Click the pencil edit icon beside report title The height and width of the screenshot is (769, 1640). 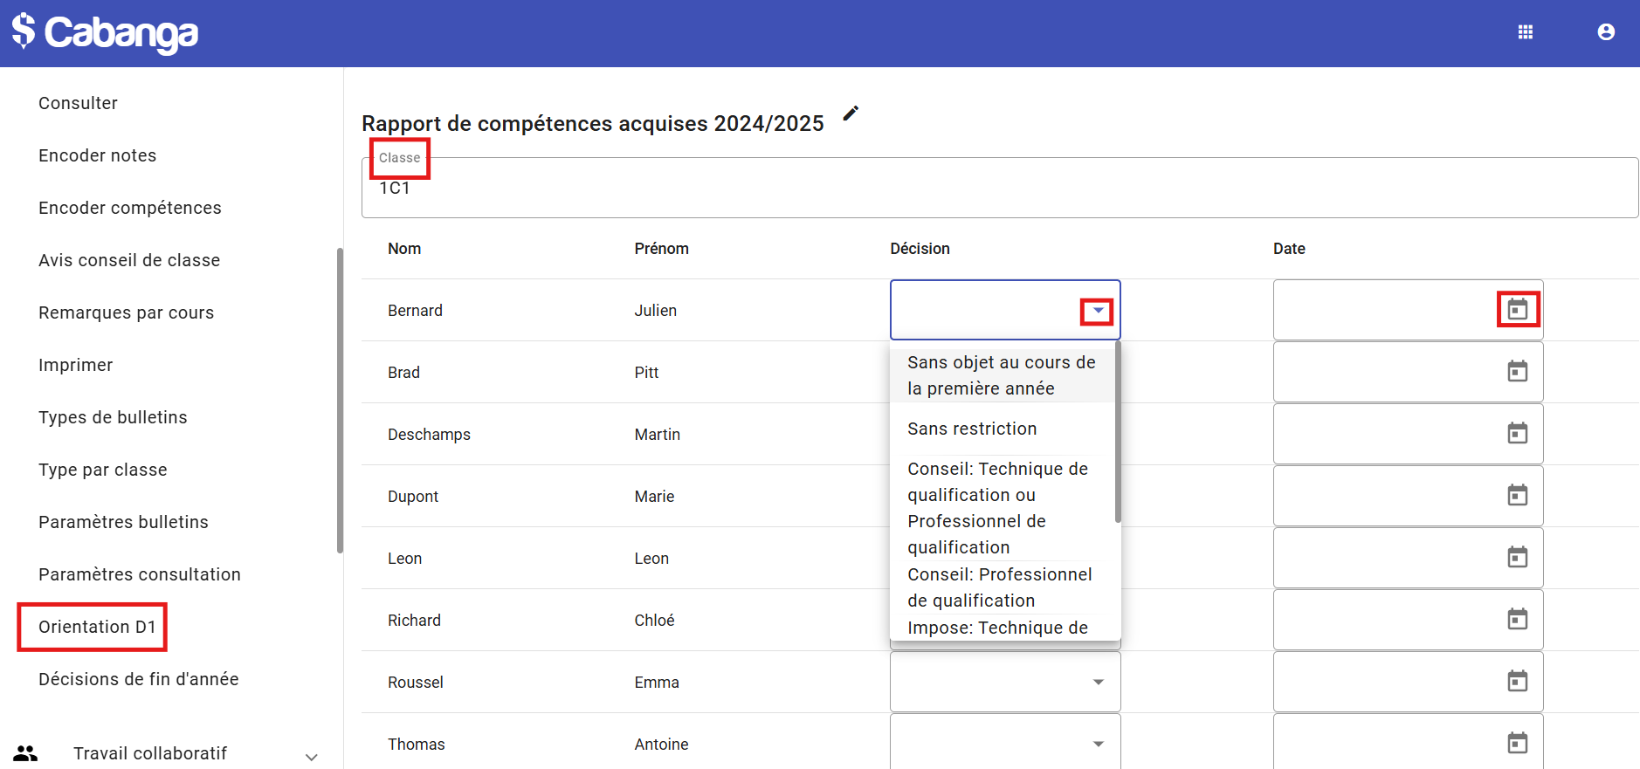click(x=851, y=113)
